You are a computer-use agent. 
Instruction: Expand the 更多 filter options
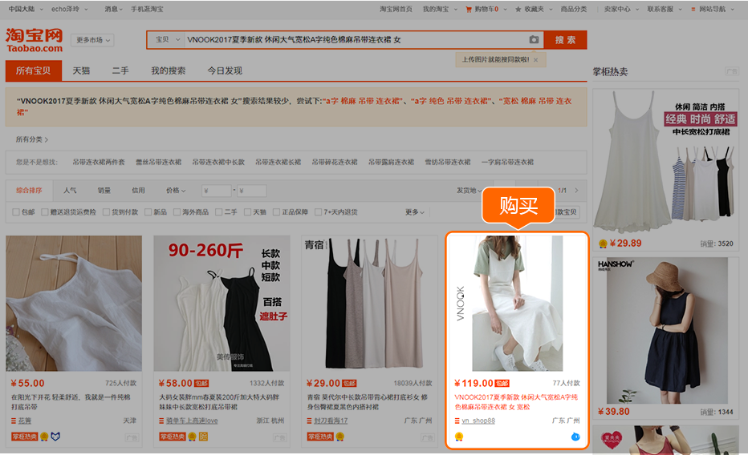coord(414,212)
